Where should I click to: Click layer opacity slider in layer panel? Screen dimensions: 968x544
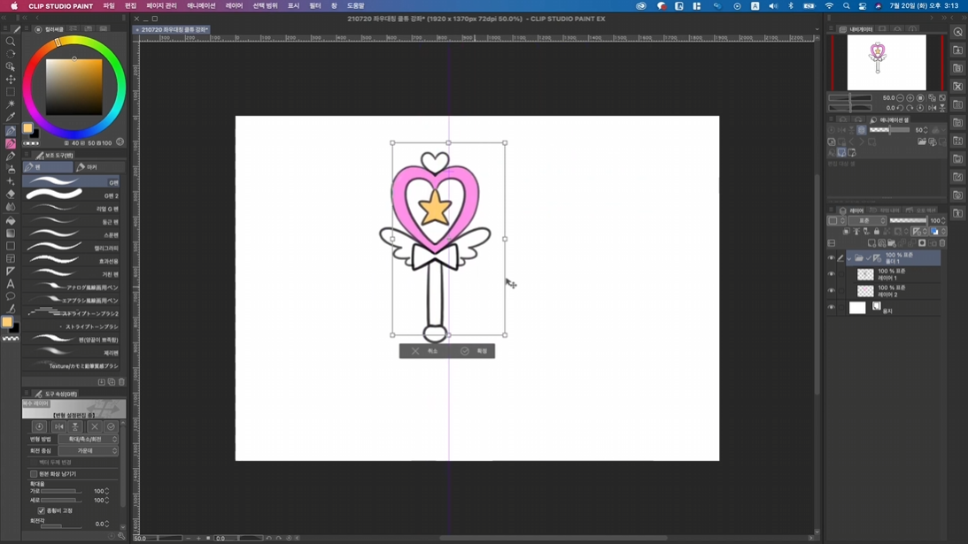[908, 220]
